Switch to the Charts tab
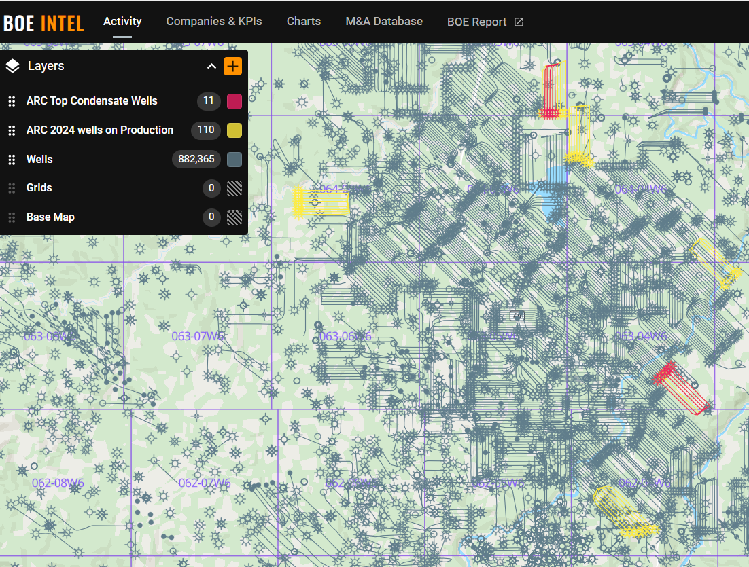749x567 pixels. pos(304,22)
